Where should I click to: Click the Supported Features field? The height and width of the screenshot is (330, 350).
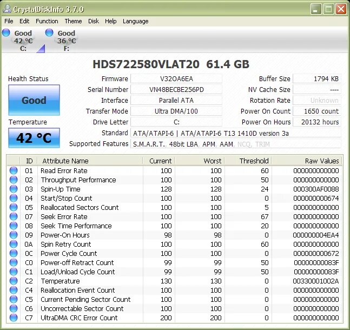coord(236,144)
